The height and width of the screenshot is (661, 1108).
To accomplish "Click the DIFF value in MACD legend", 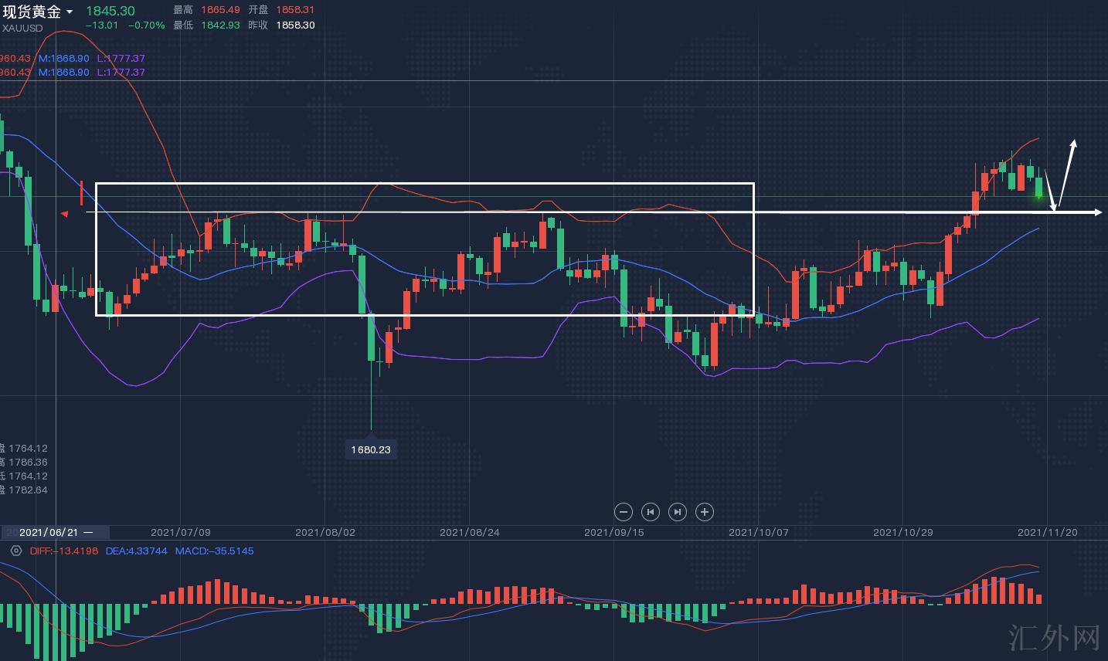I will [x=64, y=551].
